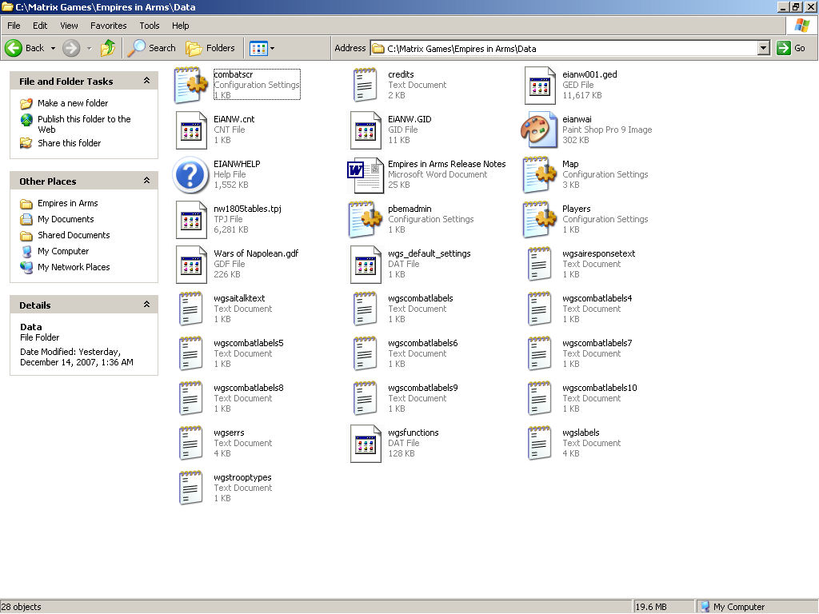Screen dimensions: 819x614
Task: Select the wgsfunctions DAT file icon
Action: (x=365, y=443)
